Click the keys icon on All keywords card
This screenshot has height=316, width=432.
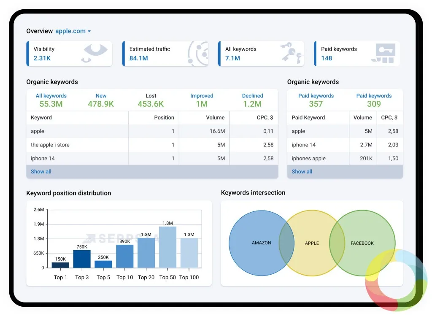(x=292, y=53)
